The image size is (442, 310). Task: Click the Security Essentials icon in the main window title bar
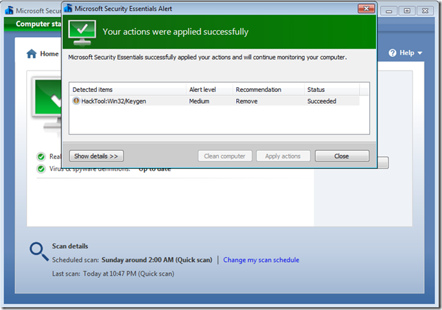pyautogui.click(x=9, y=10)
